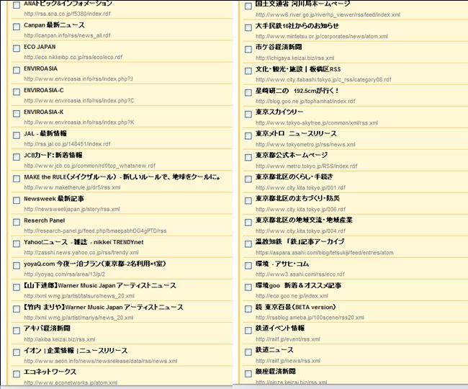
Task: Tick the JCBカード:新着情報 checkbox
Action: (17, 157)
